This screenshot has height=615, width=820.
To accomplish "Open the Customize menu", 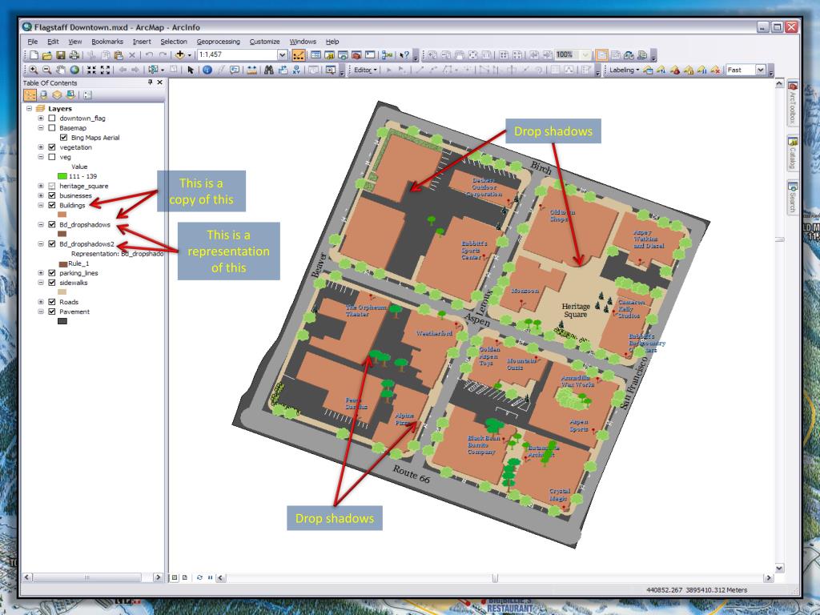I will (264, 42).
